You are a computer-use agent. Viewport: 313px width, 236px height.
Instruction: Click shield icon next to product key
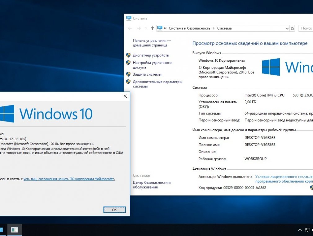coord(311,187)
